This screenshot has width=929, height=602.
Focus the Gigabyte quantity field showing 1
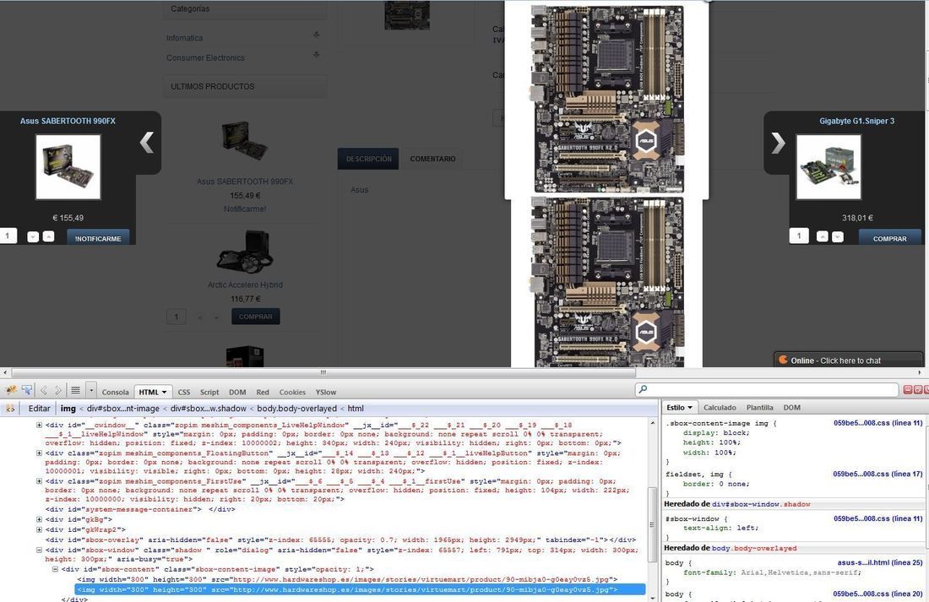(x=799, y=236)
